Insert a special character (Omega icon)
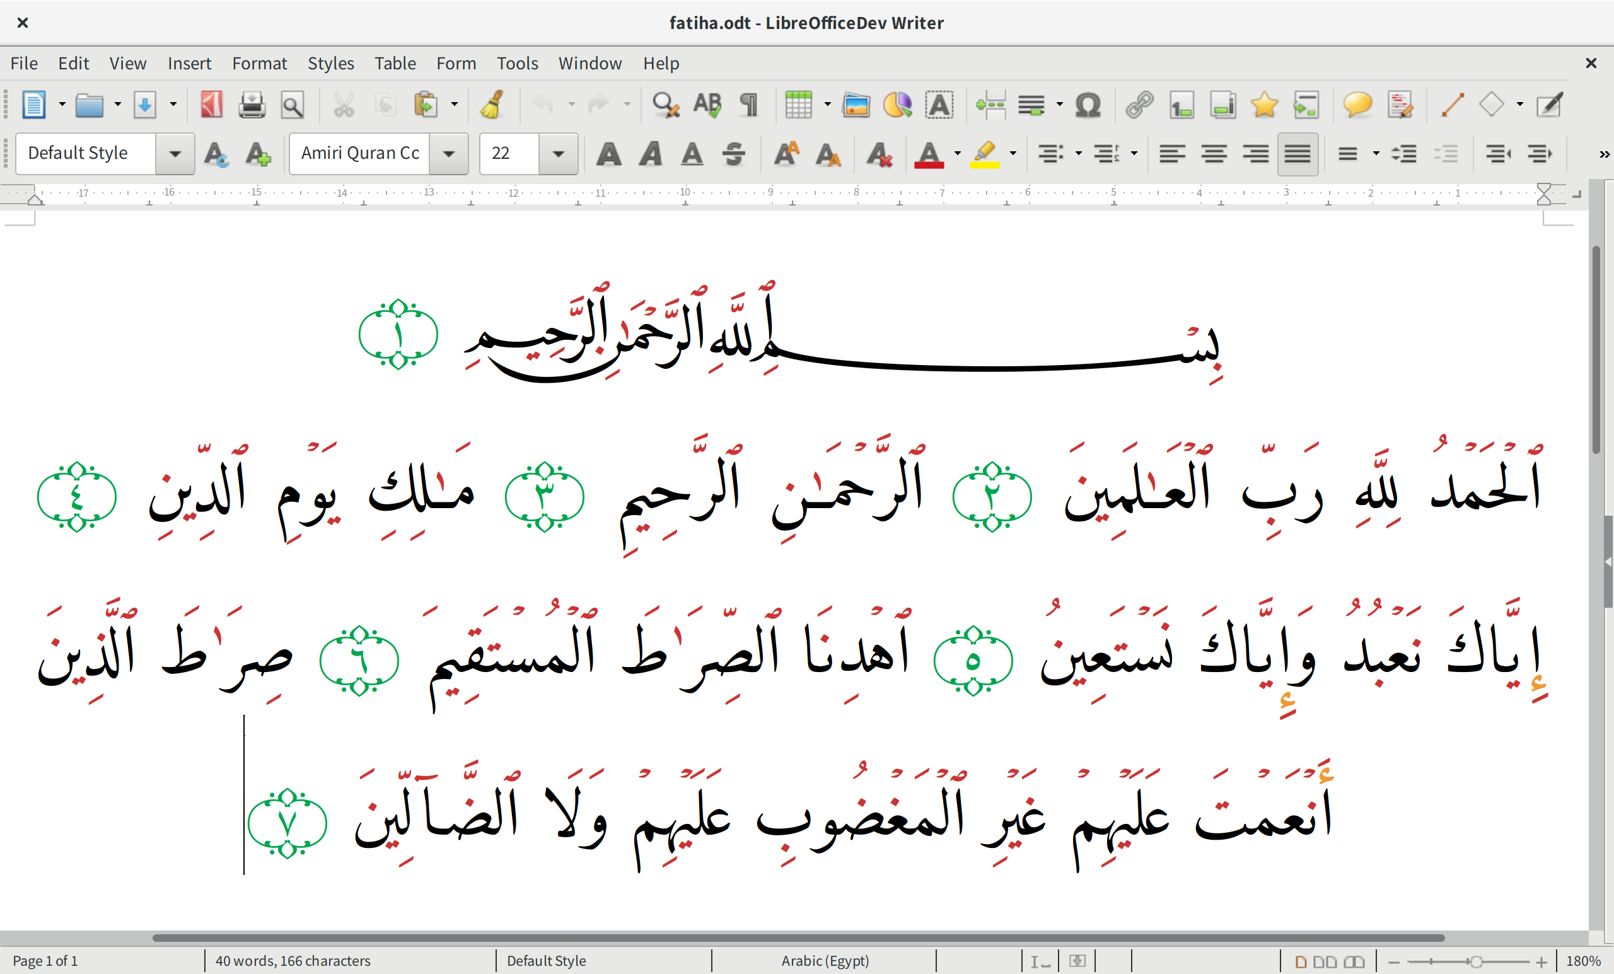The image size is (1614, 974). pyautogui.click(x=1088, y=105)
